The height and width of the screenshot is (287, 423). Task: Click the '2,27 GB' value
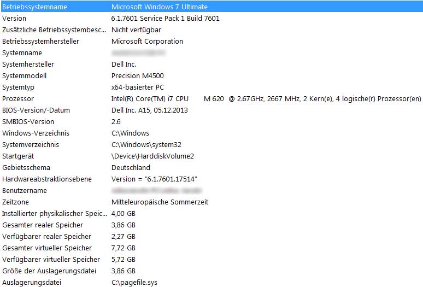point(124,237)
